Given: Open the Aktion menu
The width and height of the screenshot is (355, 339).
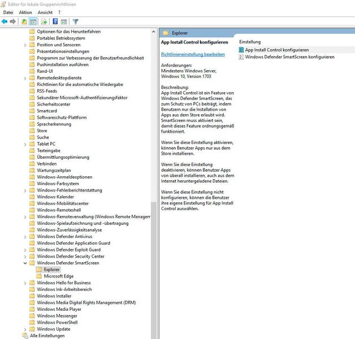Looking at the screenshot, I should pyautogui.click(x=25, y=12).
